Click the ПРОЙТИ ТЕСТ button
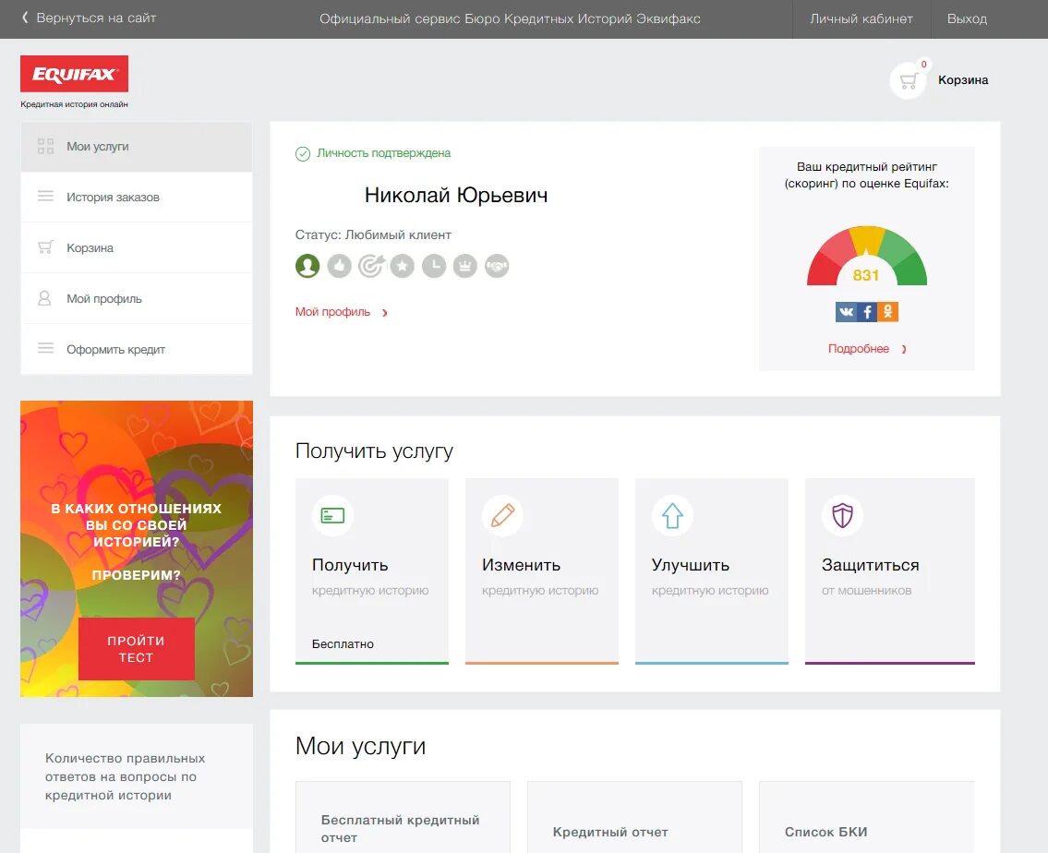Viewport: 1048px width, 853px height. pyautogui.click(x=136, y=649)
